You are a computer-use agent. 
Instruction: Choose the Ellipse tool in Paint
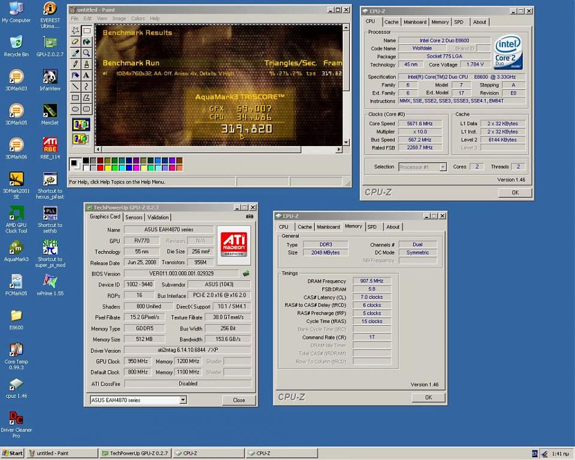[75, 109]
